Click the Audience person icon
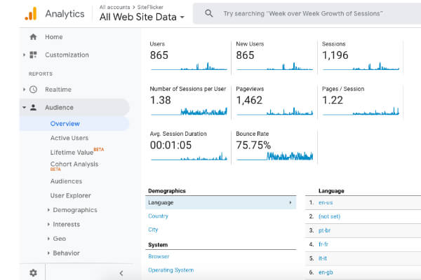 tap(33, 108)
